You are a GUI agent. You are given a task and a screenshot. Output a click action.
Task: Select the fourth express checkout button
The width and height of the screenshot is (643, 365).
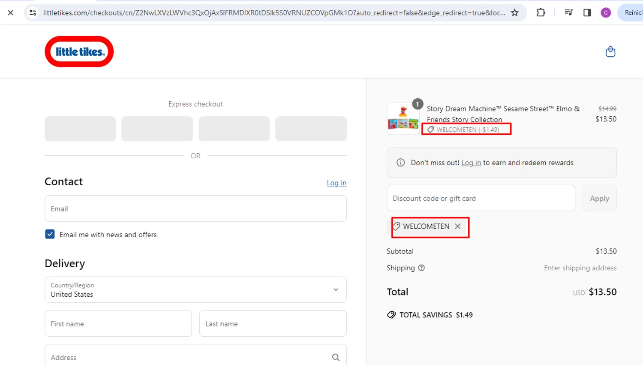311,129
